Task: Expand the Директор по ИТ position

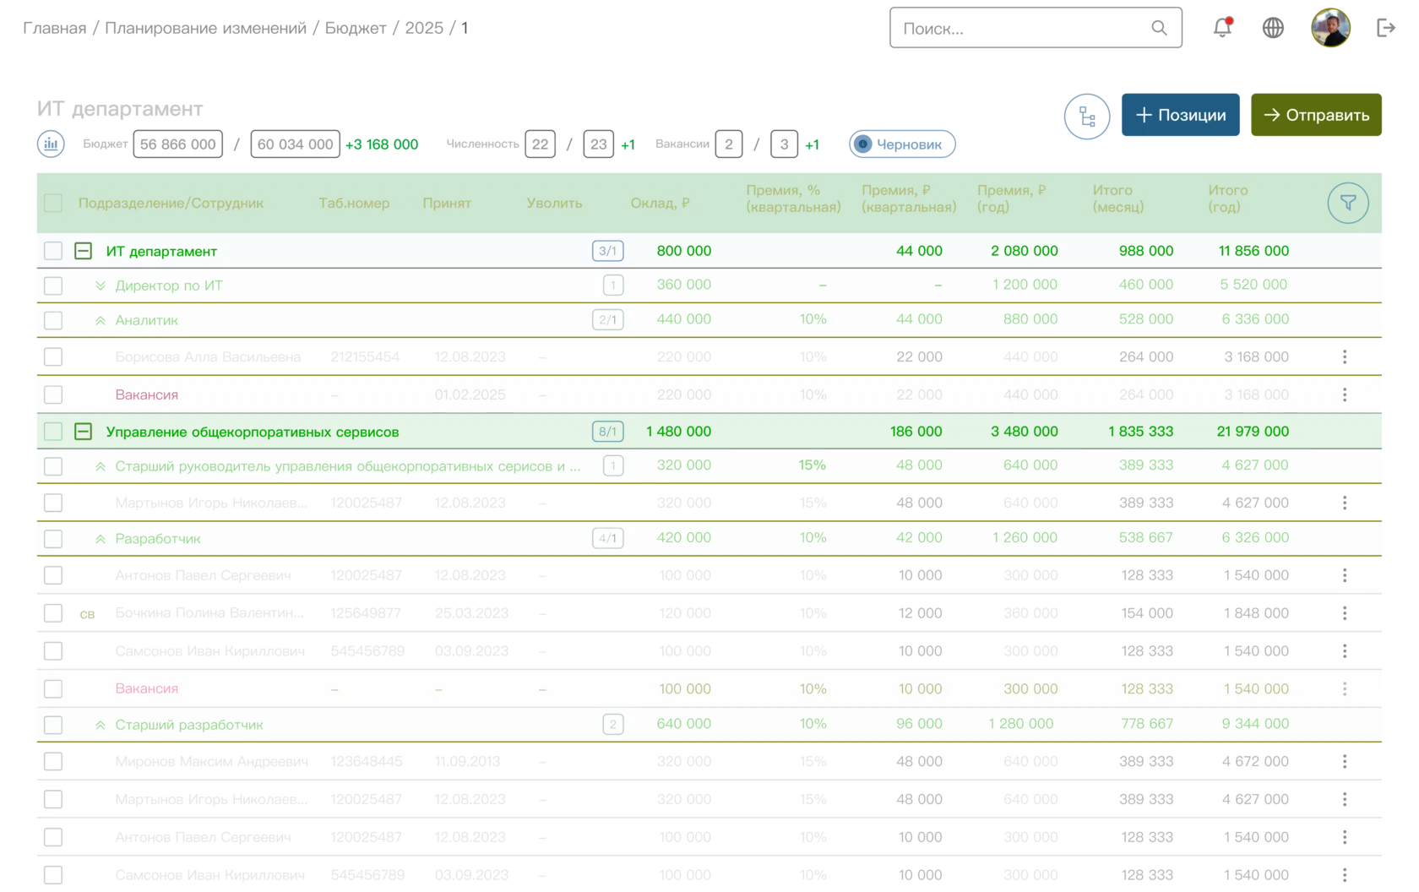Action: pos(101,286)
